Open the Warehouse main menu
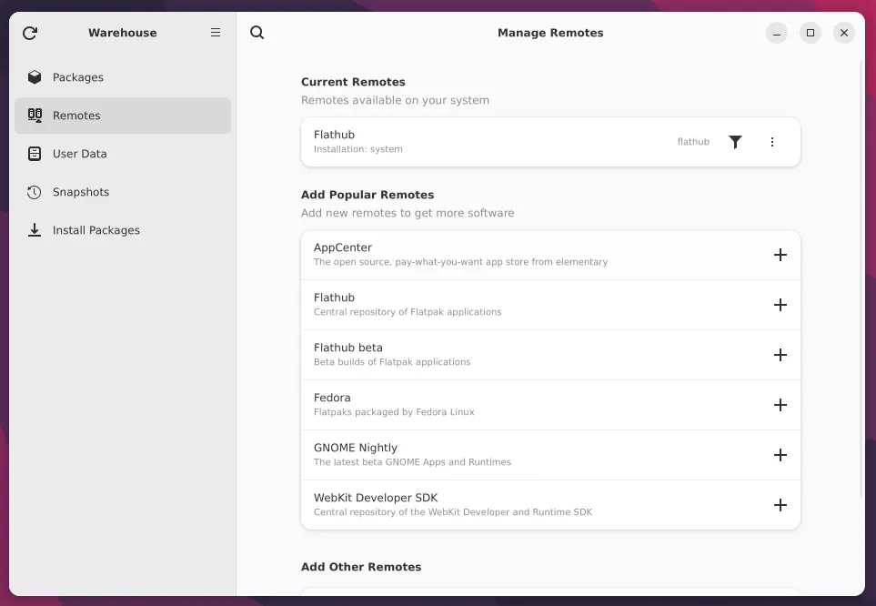Viewport: 876px width, 606px height. pyautogui.click(x=216, y=33)
